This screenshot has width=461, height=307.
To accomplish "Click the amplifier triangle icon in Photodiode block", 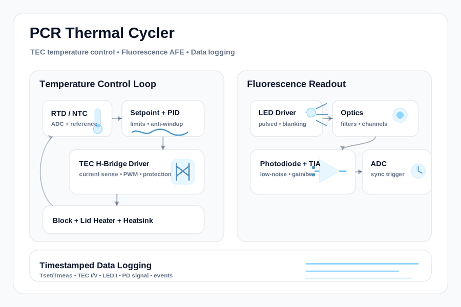I will [329, 171].
